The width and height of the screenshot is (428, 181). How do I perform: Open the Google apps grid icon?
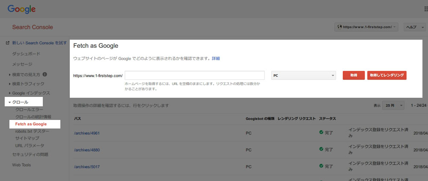pyautogui.click(x=426, y=9)
